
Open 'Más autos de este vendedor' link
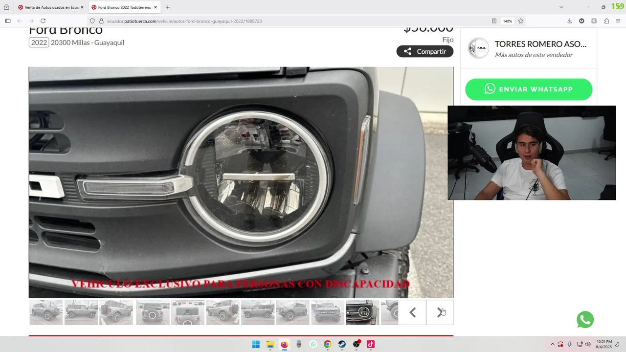click(534, 55)
